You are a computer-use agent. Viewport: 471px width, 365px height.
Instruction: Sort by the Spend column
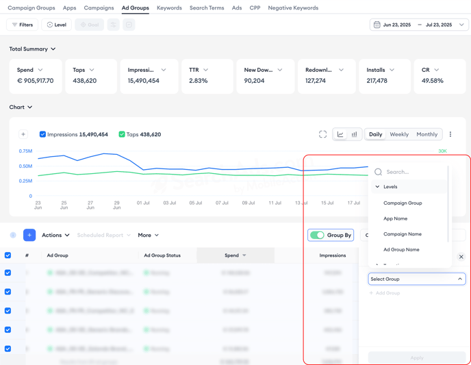click(235, 255)
